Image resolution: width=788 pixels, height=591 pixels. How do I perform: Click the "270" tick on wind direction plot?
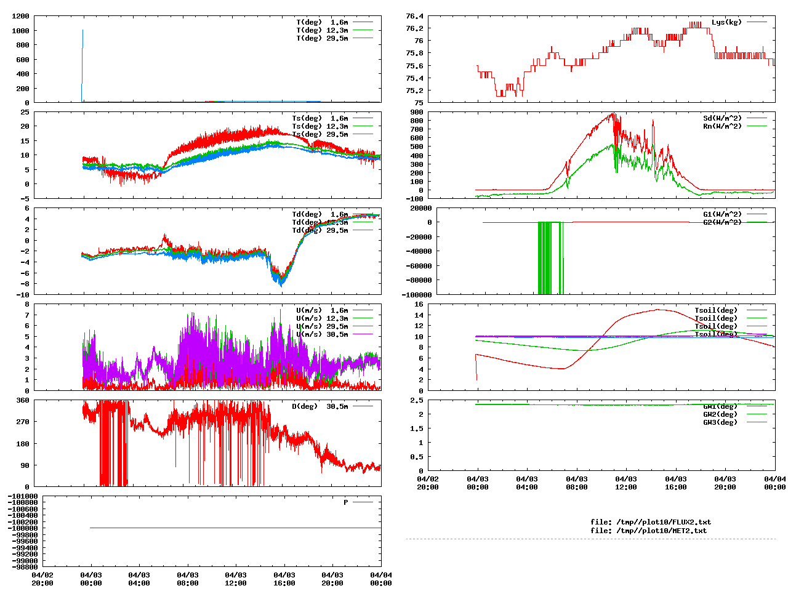point(23,422)
